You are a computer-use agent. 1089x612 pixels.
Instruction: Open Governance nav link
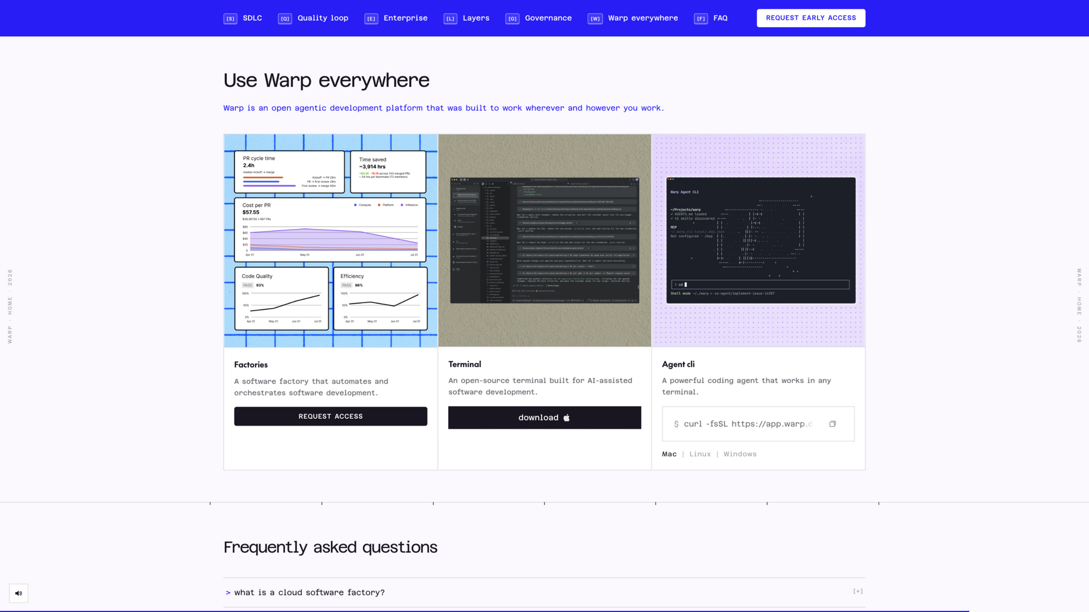(x=548, y=18)
